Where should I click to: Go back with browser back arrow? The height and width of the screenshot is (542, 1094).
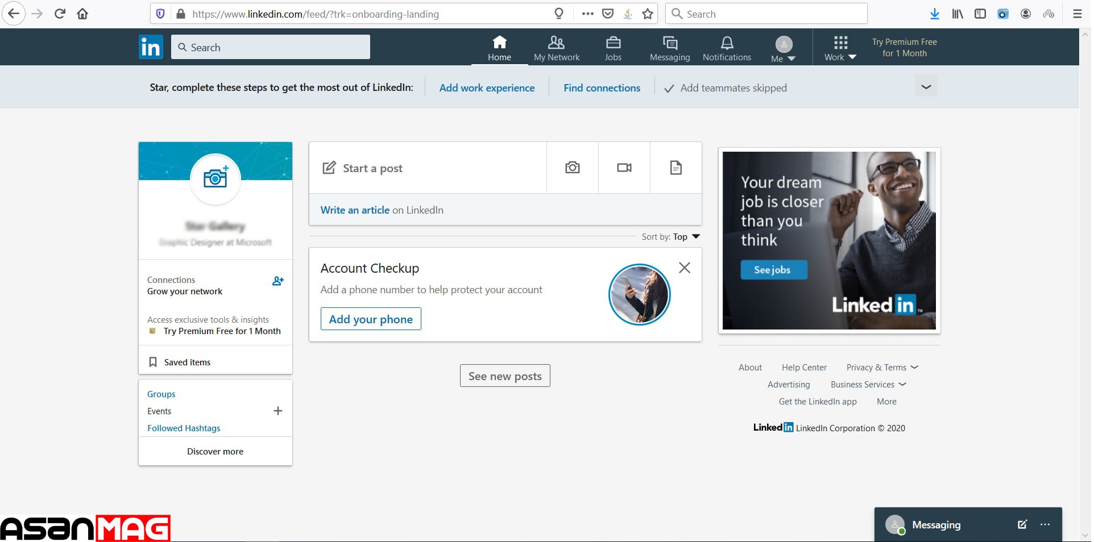(x=13, y=14)
